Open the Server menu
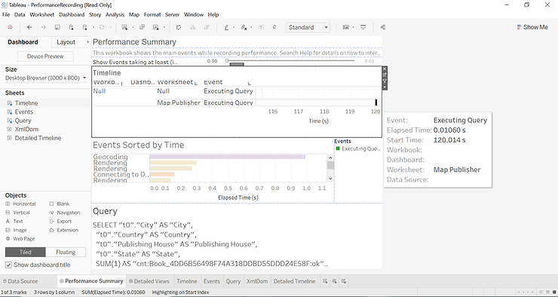 pos(172,14)
